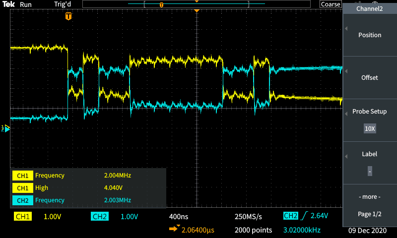The image size is (397, 238).
Task: Click the orange trigger position triangle at top center
Action: (x=197, y=10)
